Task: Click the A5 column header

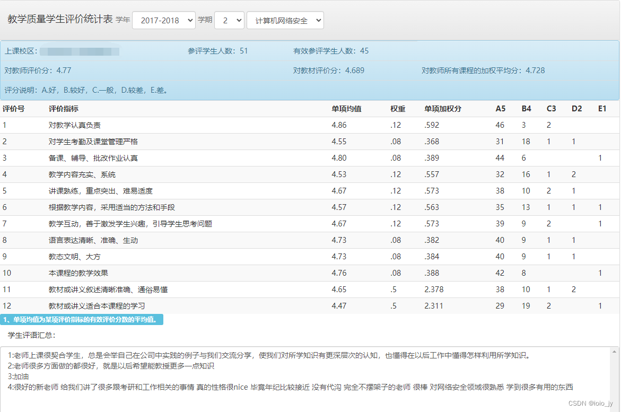Action: (x=501, y=109)
